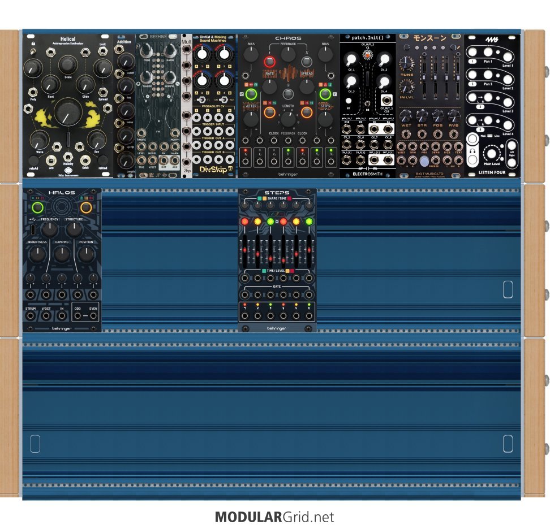Click the EVEN output jack on Halos
The image size is (550, 529).
[x=93, y=316]
